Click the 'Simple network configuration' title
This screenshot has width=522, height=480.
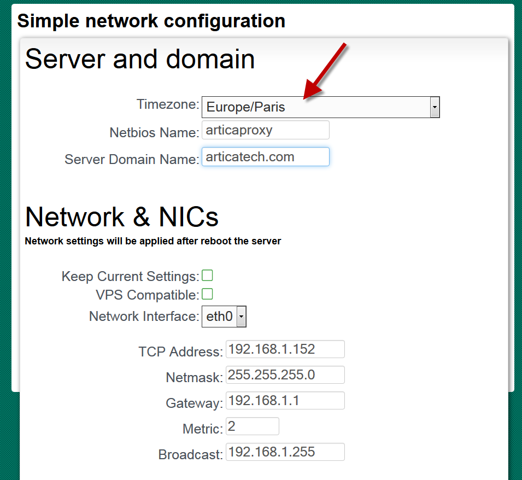click(x=151, y=21)
